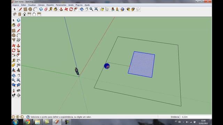Select the Eraser tool in top toolbar

pos(46,9)
